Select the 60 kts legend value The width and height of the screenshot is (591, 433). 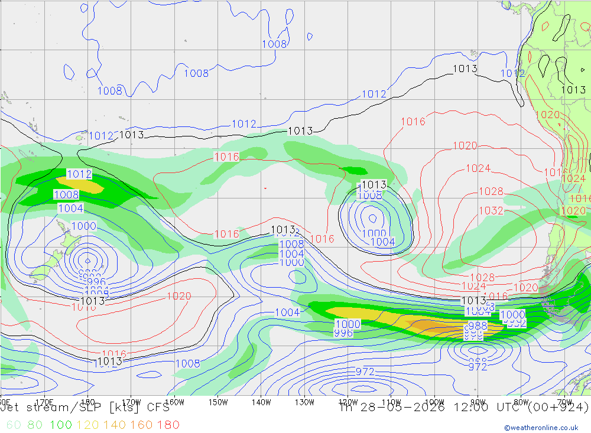(x=14, y=425)
